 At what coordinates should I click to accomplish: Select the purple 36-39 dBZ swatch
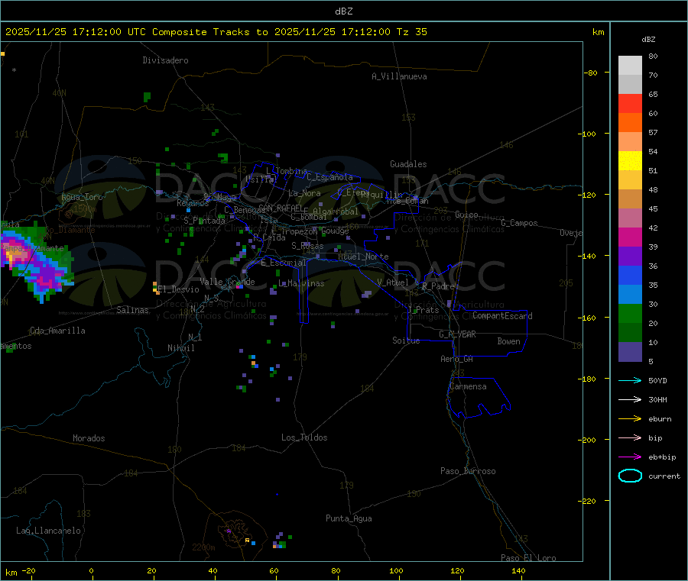pos(630,257)
